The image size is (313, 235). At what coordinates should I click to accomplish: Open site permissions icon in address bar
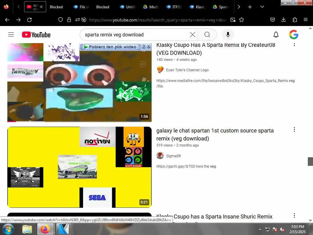tap(77, 20)
